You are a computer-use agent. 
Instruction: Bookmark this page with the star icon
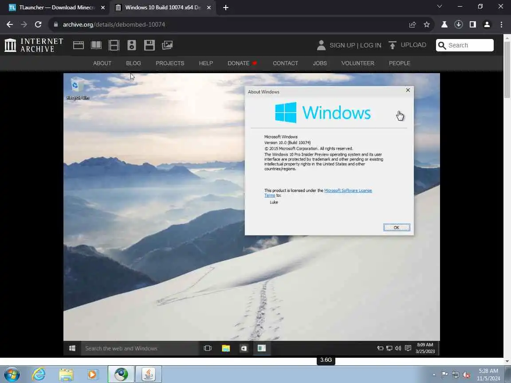(427, 24)
